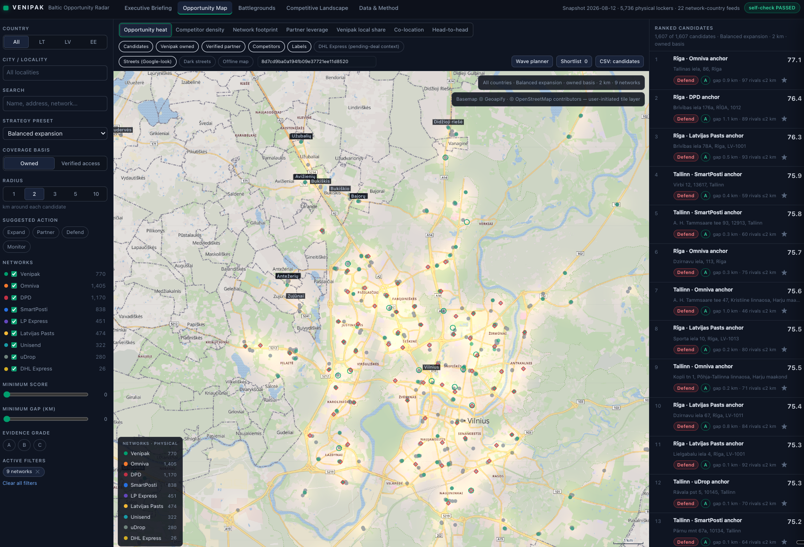This screenshot has width=804, height=547.
Task: Select the LV country filter
Action: (x=68, y=42)
